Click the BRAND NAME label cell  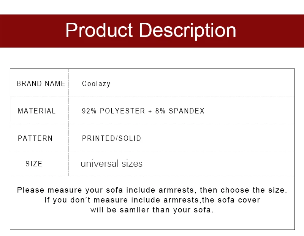coord(41,84)
